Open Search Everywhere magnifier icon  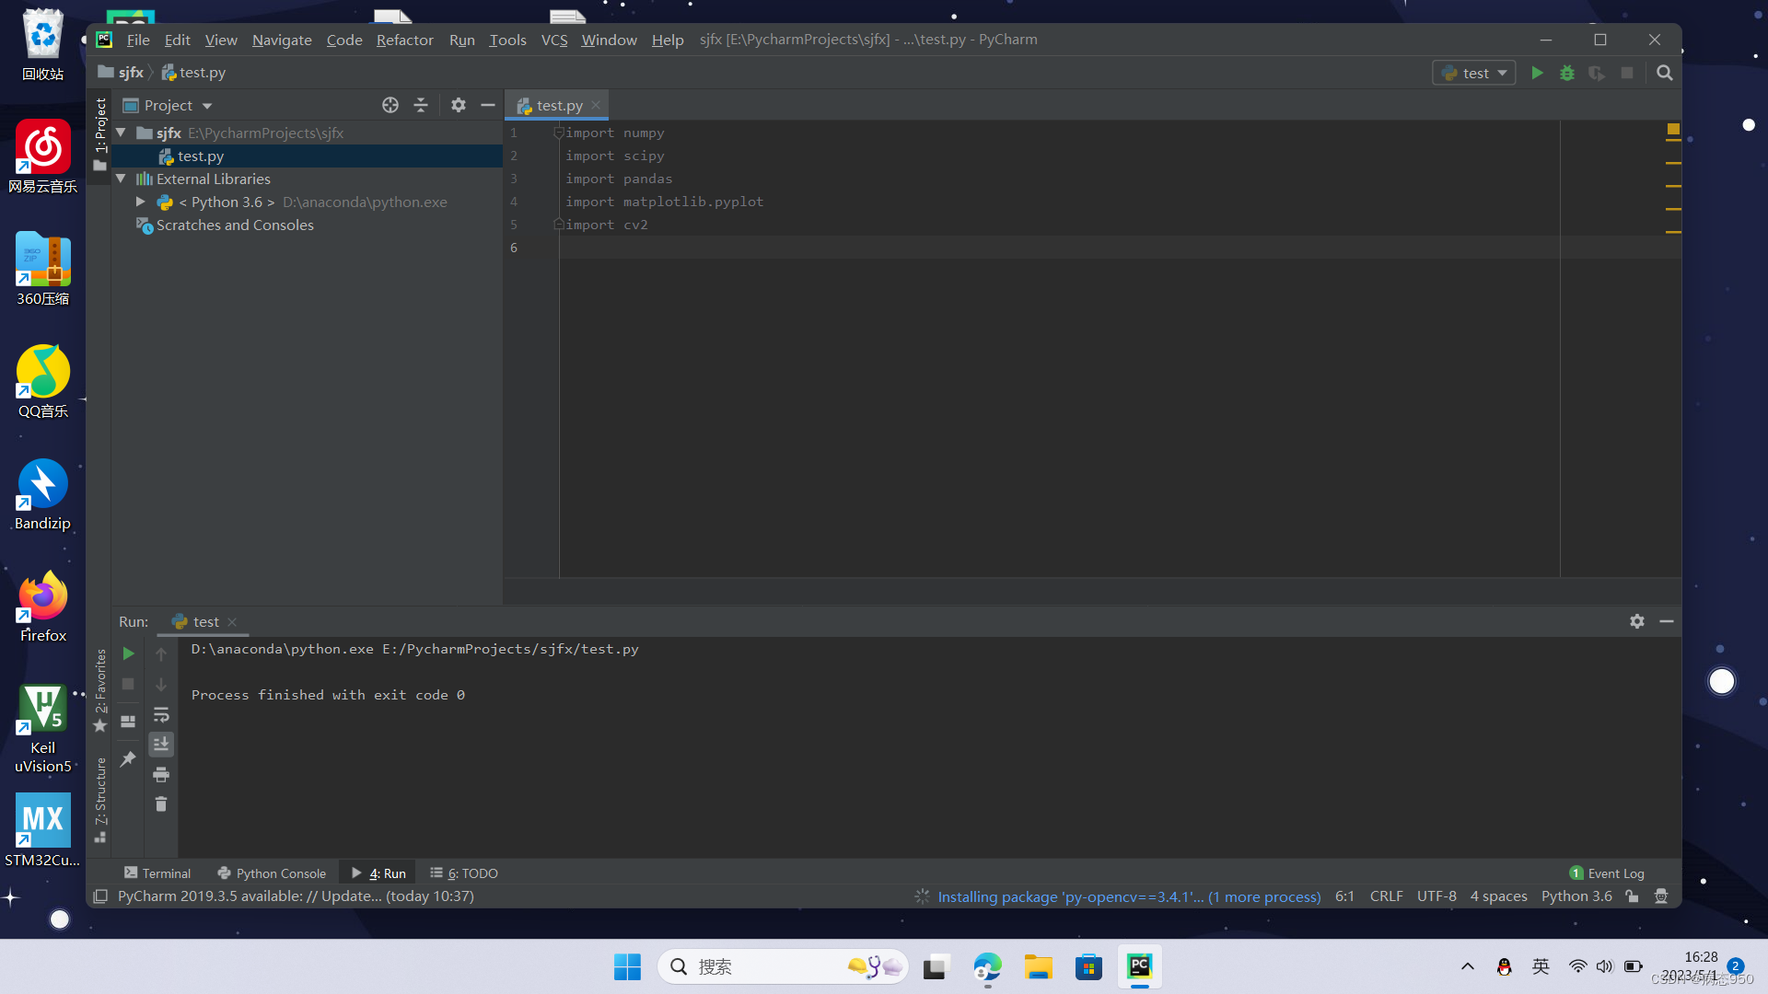(x=1664, y=73)
